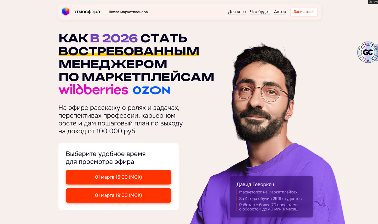The height and width of the screenshot is (224, 378).
Task: Click the pink Wildberries logo
Action: coord(93,90)
